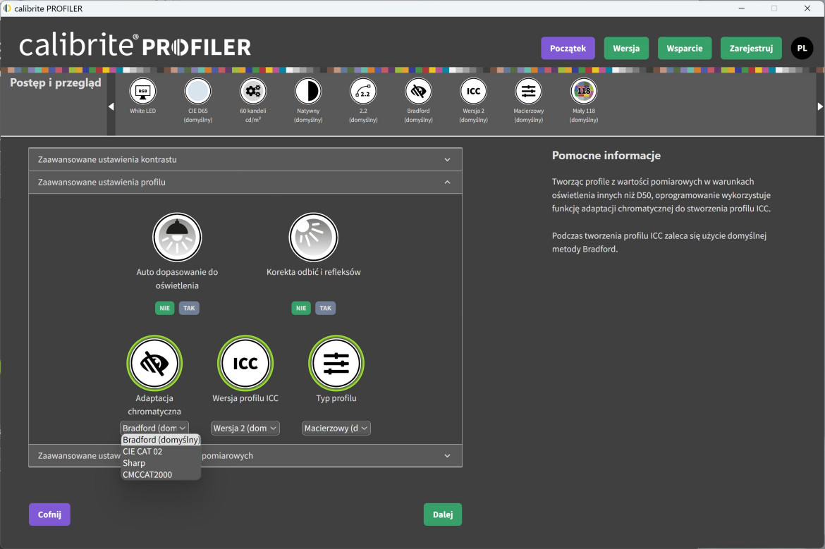
Task: Collapse Zaawansowane ustawienia profilu section
Action: click(245, 183)
